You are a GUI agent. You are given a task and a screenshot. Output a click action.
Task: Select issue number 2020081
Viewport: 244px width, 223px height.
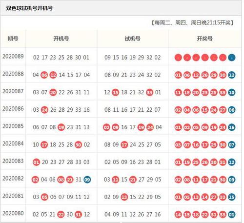click(x=13, y=196)
